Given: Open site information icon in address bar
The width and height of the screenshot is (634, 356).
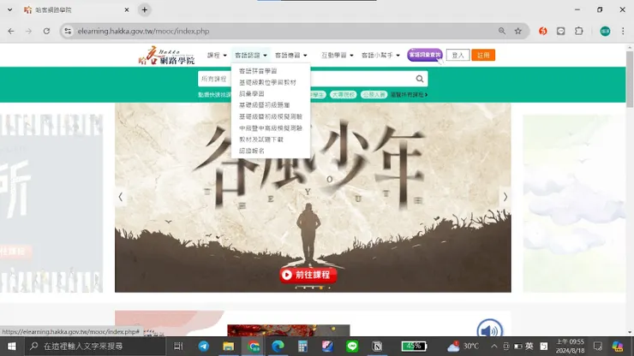Looking at the screenshot, I should tap(68, 31).
